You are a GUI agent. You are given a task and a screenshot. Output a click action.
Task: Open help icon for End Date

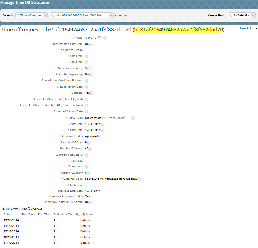(102, 130)
